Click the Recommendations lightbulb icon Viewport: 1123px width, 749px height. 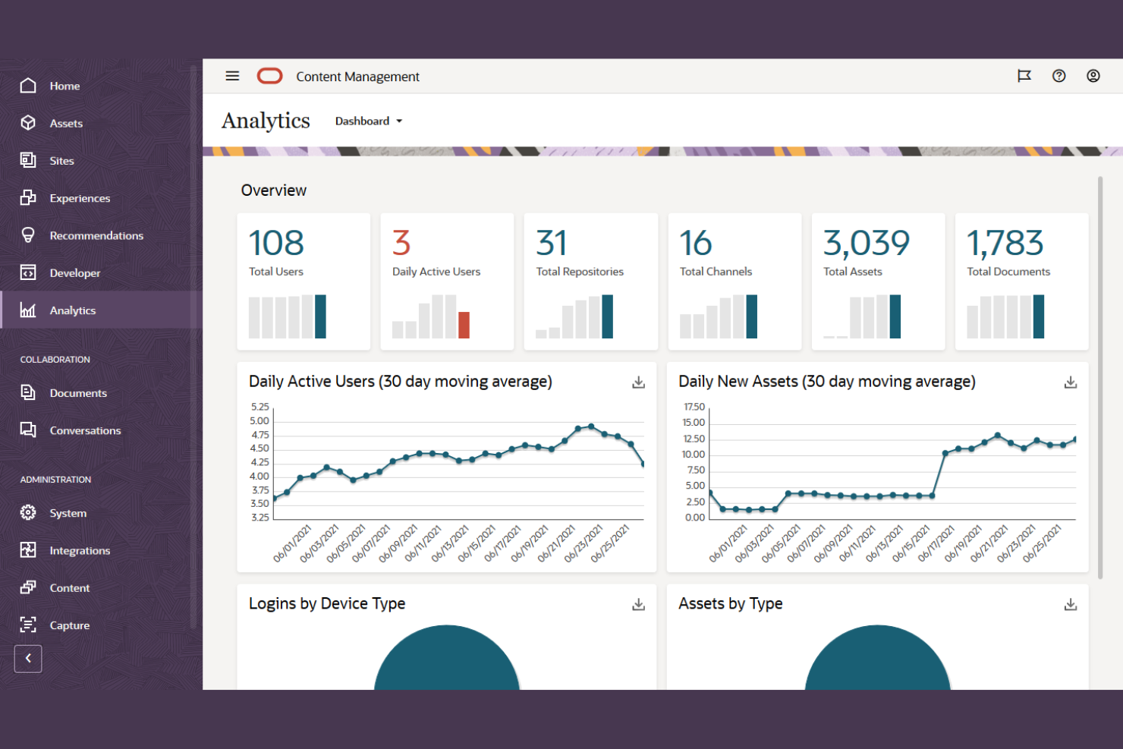(28, 235)
